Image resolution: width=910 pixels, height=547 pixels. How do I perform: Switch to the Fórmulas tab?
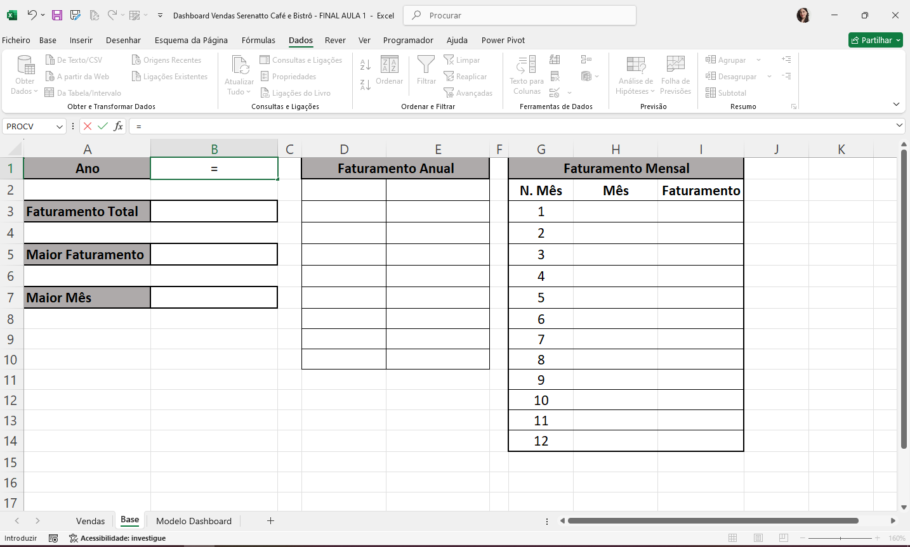(258, 40)
